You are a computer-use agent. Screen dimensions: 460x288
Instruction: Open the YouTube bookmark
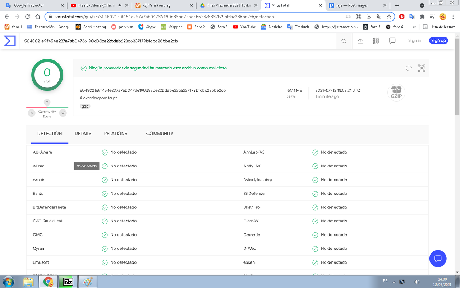244,27
